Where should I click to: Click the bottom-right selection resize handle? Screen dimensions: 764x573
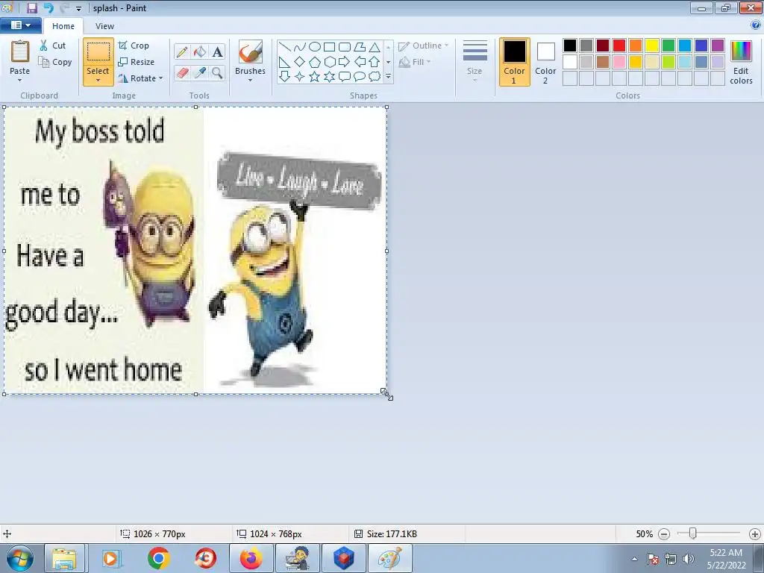coord(387,394)
